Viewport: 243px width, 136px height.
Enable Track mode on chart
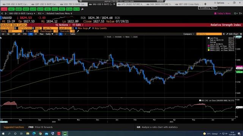(x=108, y=37)
